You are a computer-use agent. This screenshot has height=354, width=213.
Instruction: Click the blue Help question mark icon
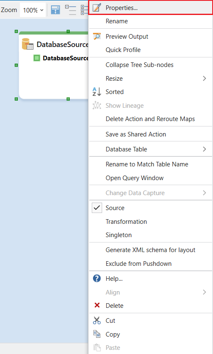coord(97,278)
